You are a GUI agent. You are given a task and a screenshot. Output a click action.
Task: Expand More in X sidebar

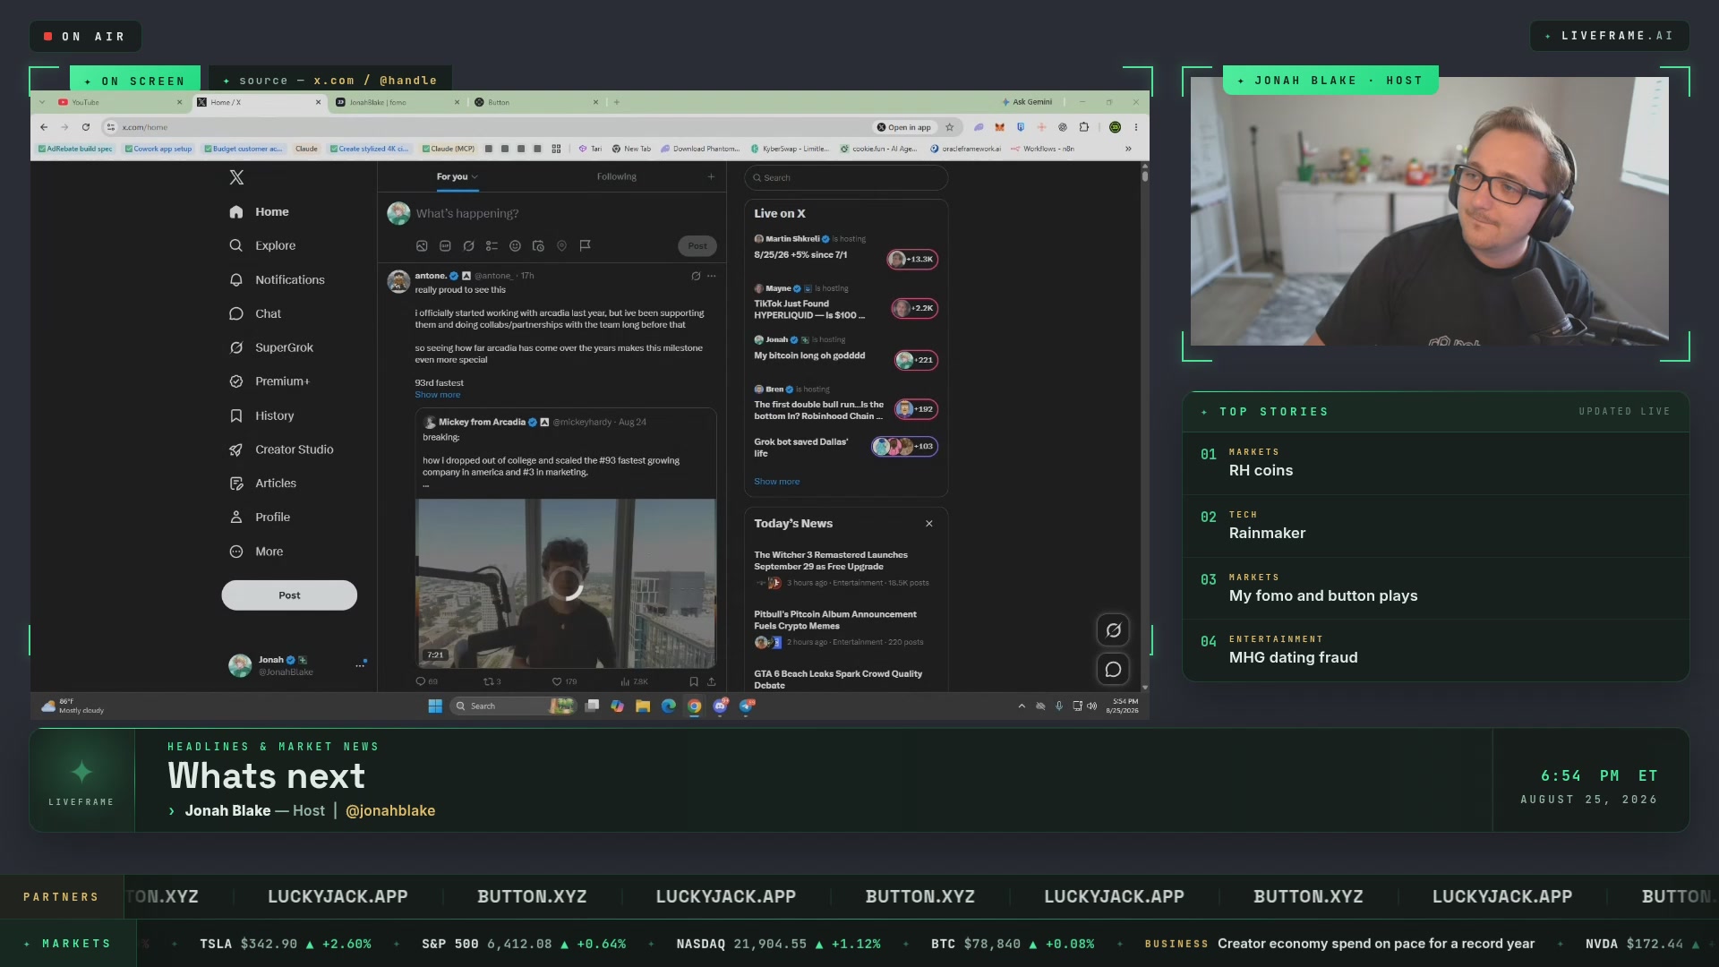[x=256, y=552]
